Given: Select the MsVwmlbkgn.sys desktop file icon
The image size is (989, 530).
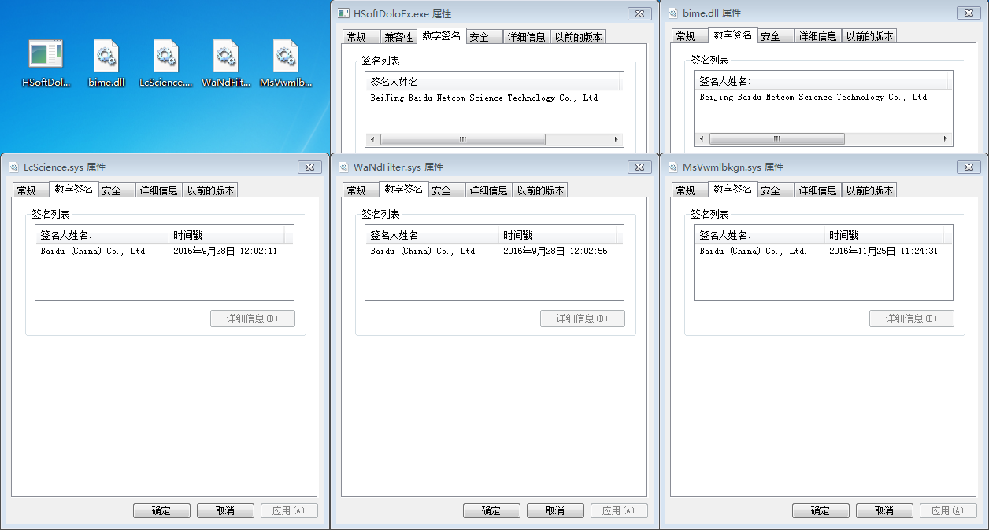Looking at the screenshot, I should coord(285,55).
